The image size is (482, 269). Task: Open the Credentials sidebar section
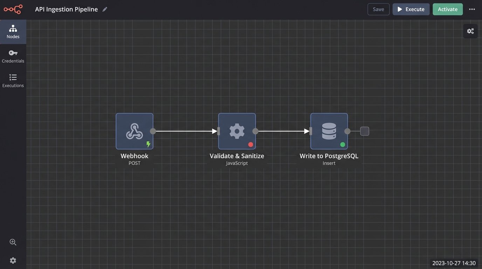pos(13,56)
